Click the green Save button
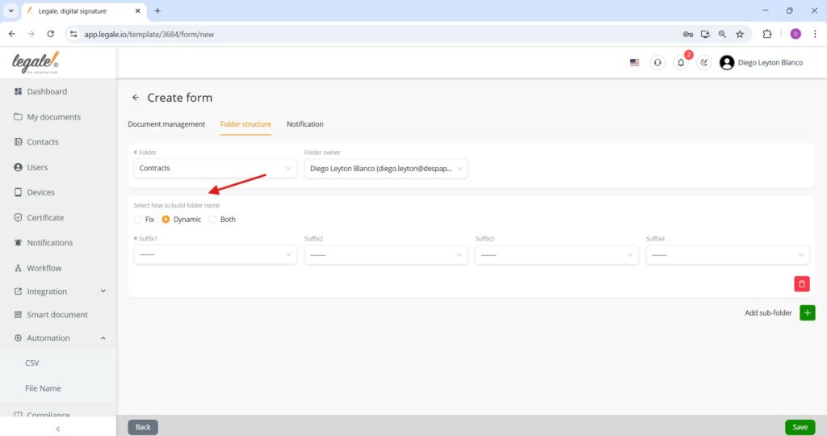 tap(800, 427)
